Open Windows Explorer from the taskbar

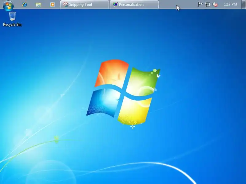coord(38,5)
